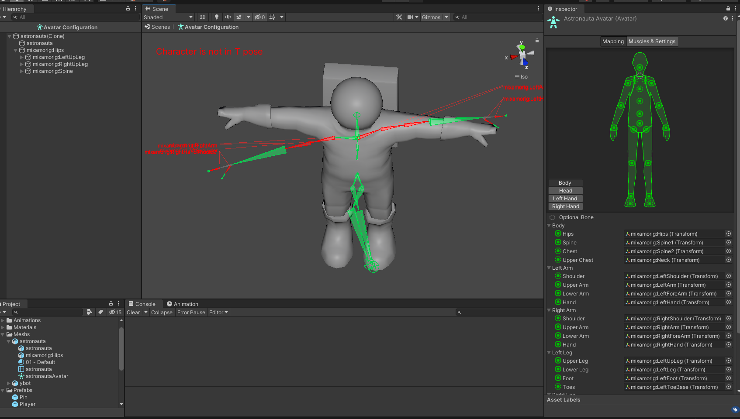Image resolution: width=740 pixels, height=419 pixels.
Task: Lock the Hierarchy panel
Action: pos(128,8)
